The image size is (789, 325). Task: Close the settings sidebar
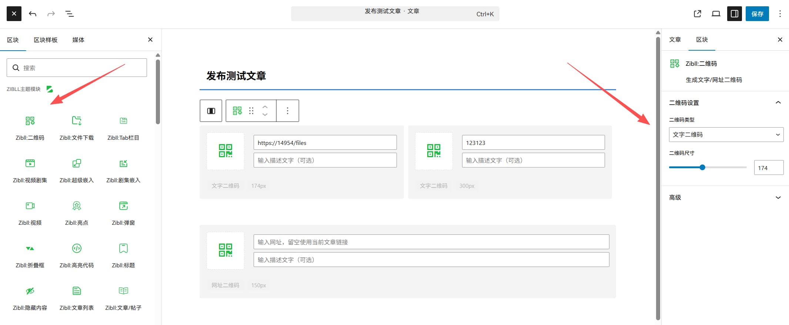coord(780,40)
